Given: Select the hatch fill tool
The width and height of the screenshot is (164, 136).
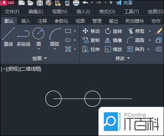Looking at the screenshot, I should click(68, 49).
